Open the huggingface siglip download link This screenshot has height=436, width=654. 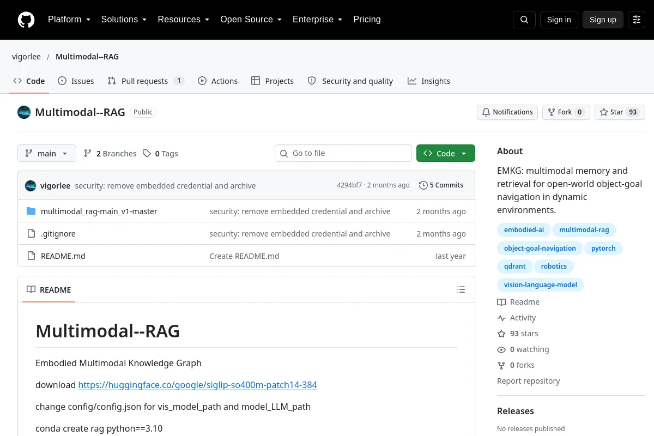coord(197,385)
